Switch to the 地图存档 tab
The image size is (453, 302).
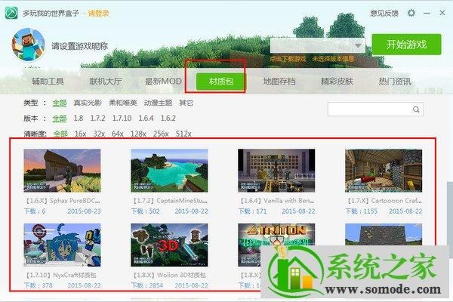(x=279, y=82)
